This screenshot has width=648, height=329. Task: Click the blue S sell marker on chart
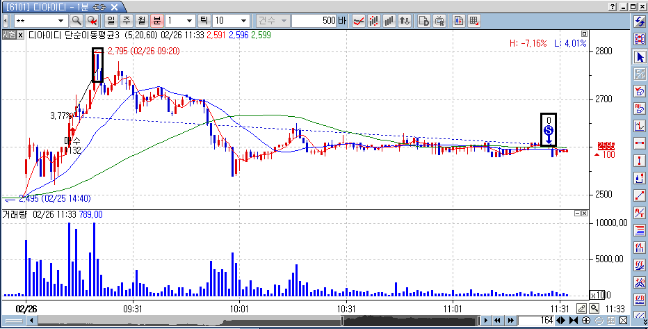(x=549, y=130)
